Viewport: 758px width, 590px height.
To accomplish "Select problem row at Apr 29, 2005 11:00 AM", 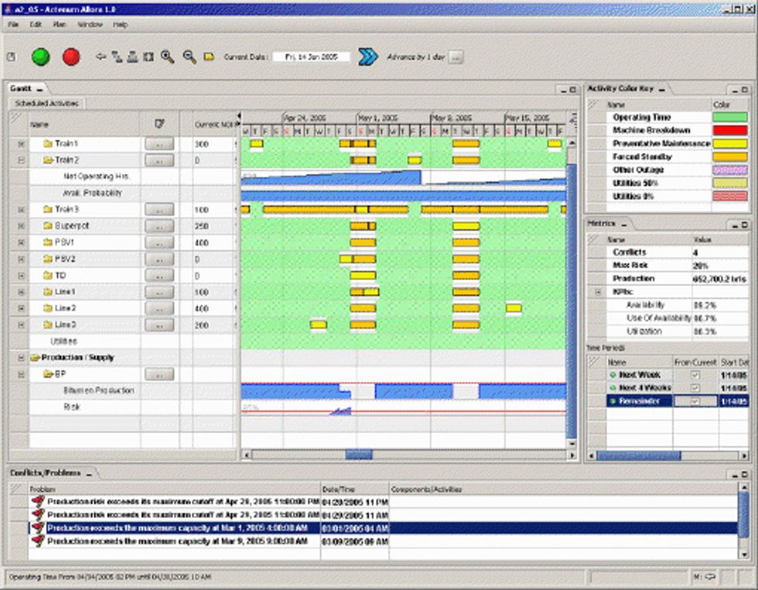I will (384, 515).
